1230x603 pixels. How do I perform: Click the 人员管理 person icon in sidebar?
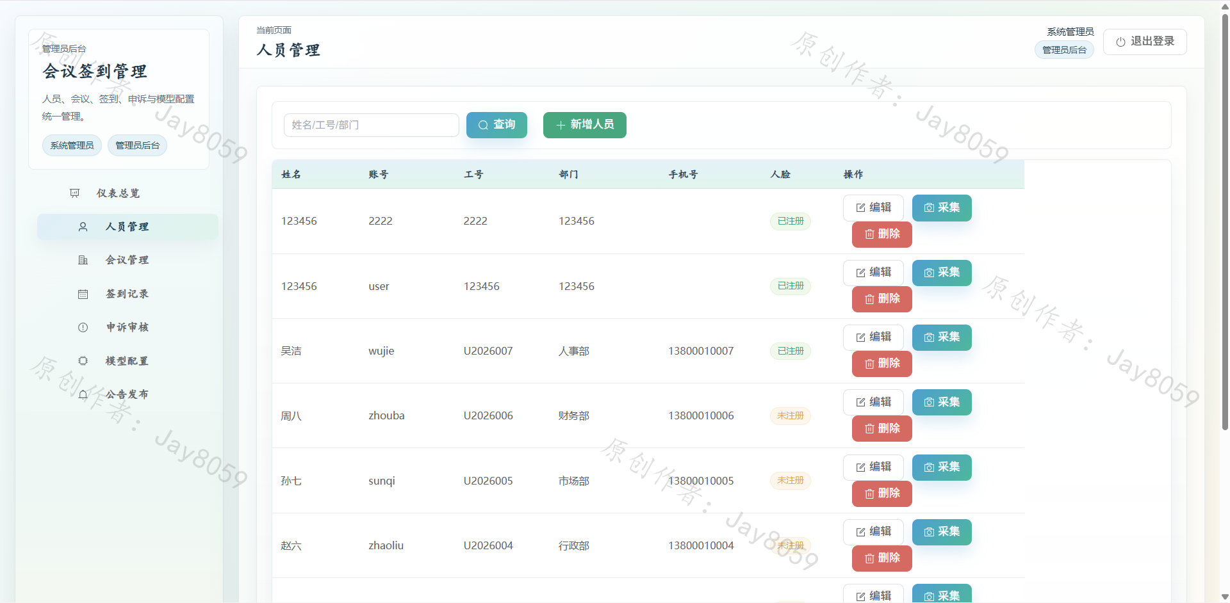point(83,227)
